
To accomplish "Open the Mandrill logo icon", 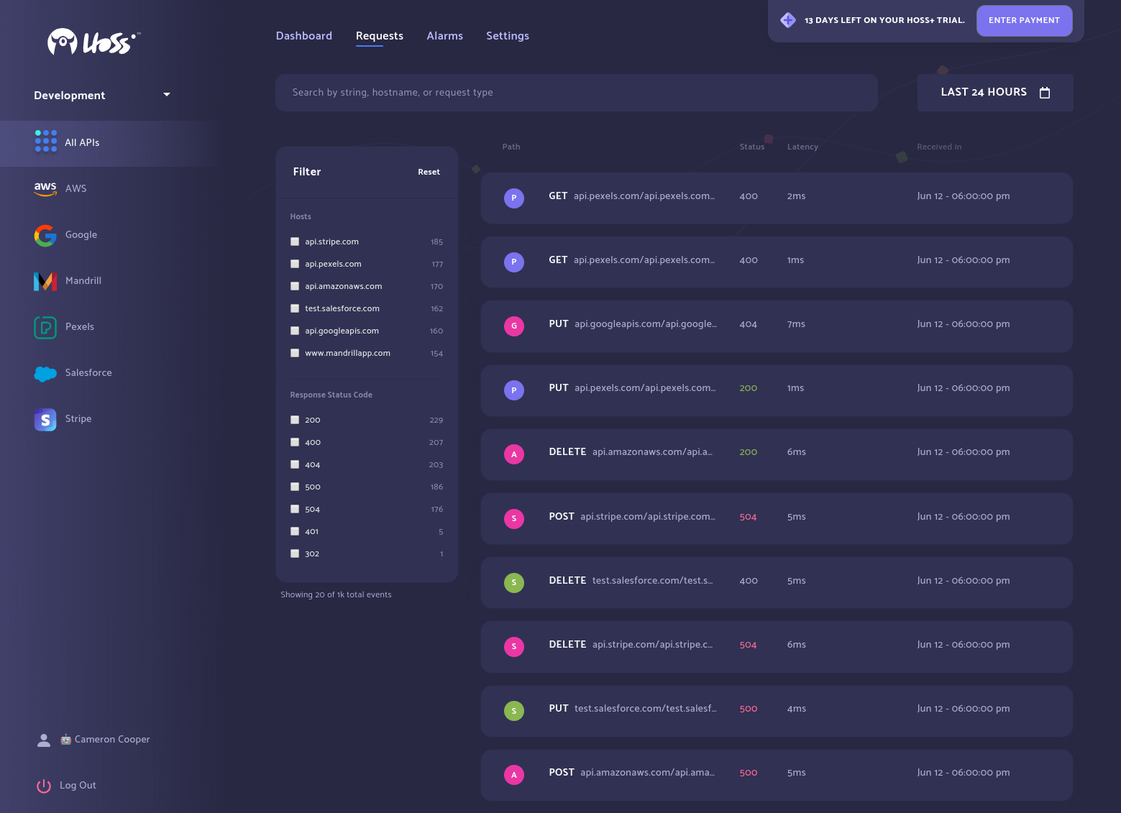I will pos(45,281).
